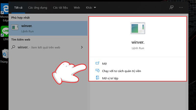Click the magnifier icon beside web search result

click(13, 47)
